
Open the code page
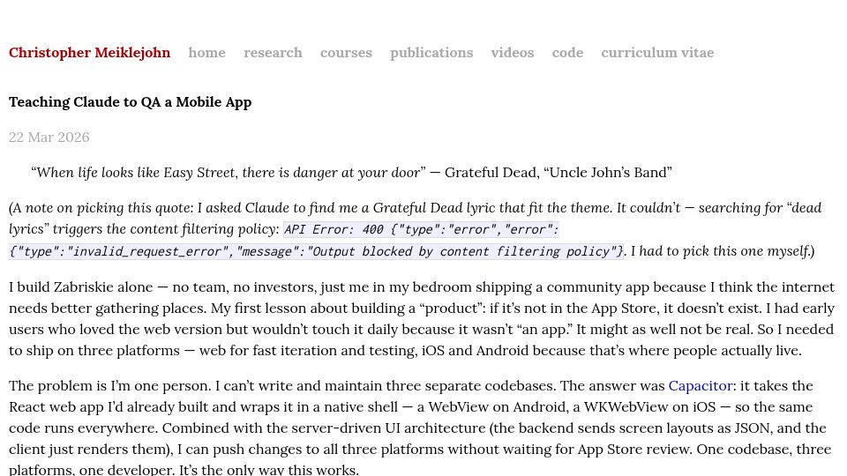(567, 52)
